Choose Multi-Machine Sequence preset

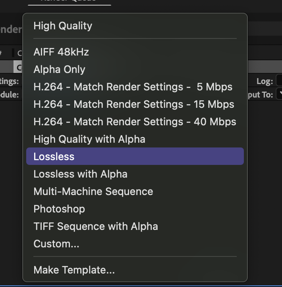135,191
